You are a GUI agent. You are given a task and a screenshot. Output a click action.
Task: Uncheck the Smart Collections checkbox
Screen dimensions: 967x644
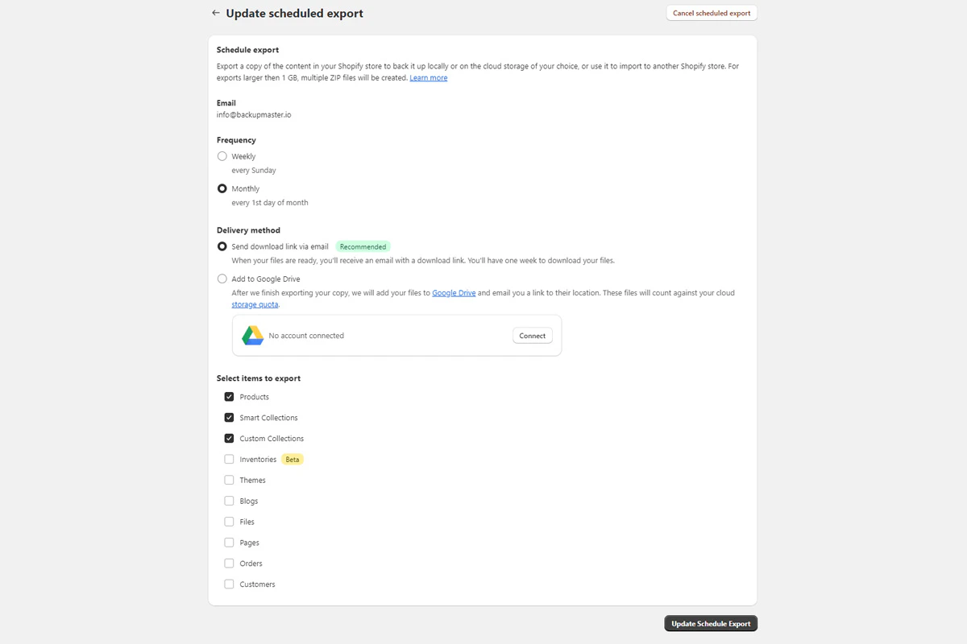[229, 418]
